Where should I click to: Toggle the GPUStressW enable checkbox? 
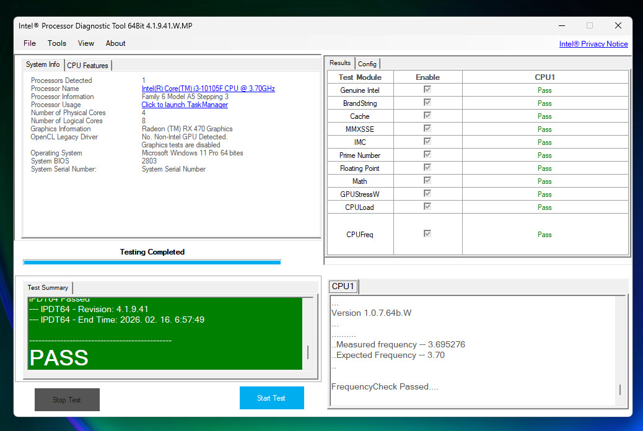[427, 193]
